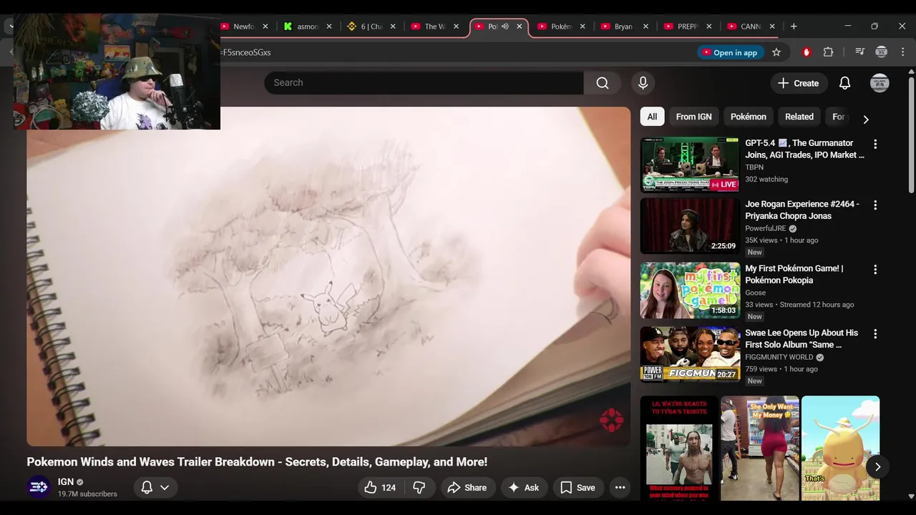Switch to the asmon Kick tab
Image resolution: width=916 pixels, height=515 pixels.
(308, 26)
